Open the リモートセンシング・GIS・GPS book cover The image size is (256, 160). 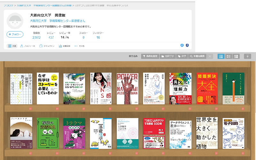(74, 89)
